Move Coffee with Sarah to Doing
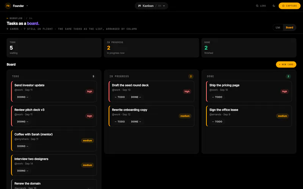Image resolution: width=303 pixels, height=189 pixels. [x=23, y=146]
